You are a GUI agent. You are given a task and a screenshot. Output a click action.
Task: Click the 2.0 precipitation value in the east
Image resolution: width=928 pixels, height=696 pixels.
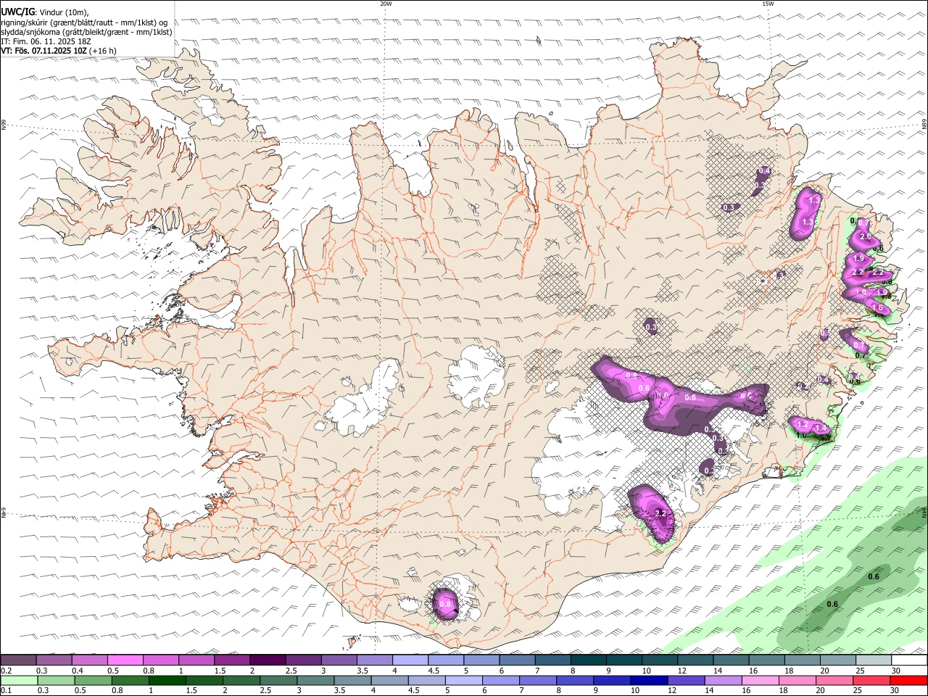pos(865,237)
